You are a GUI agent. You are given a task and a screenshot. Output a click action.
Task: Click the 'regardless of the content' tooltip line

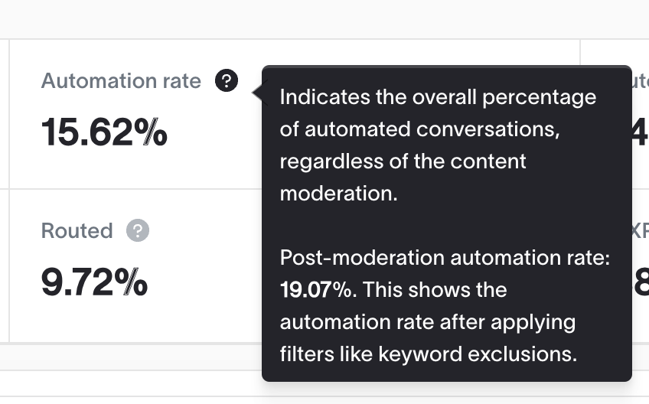pos(403,161)
